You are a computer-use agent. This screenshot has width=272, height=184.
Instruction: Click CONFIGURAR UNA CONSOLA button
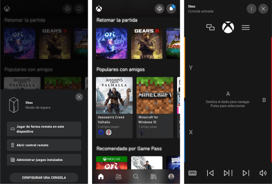(x=44, y=178)
